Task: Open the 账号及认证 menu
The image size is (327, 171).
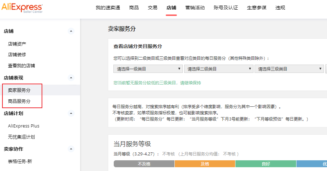Action: point(226,8)
